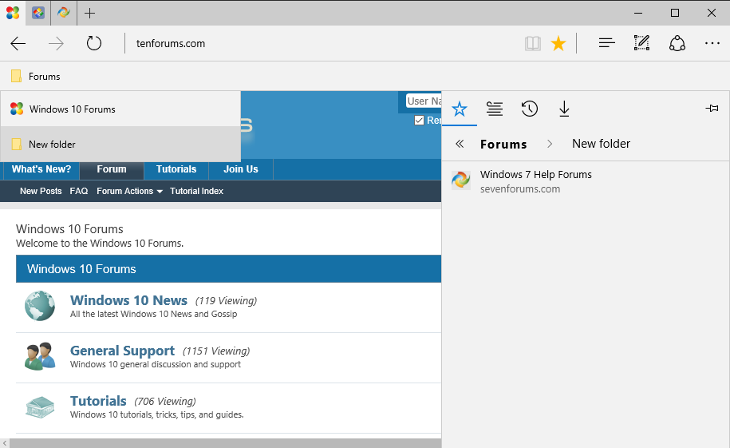Image resolution: width=730 pixels, height=448 pixels.
Task: Click the globe icon beside Windows 10 News
Action: [x=40, y=306]
